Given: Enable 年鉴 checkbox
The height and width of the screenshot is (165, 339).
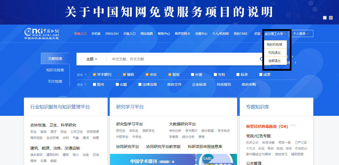Looking at the screenshot, I should coord(192,75).
